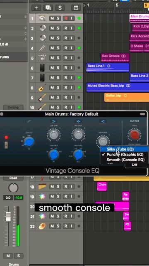Select the bass amp icon on track 7
Image resolution: width=149 pixels, height=266 pixels.
42,78
